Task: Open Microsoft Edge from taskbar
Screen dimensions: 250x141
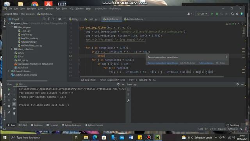Action: (x=95, y=137)
